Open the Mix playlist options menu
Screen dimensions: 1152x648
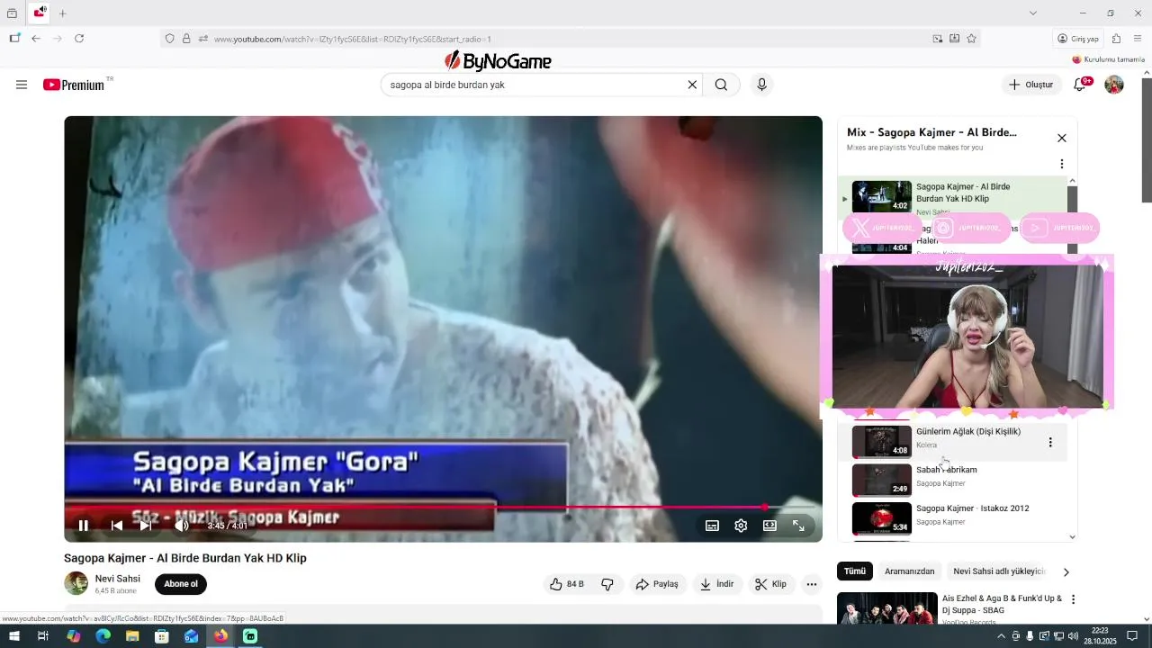point(1062,164)
